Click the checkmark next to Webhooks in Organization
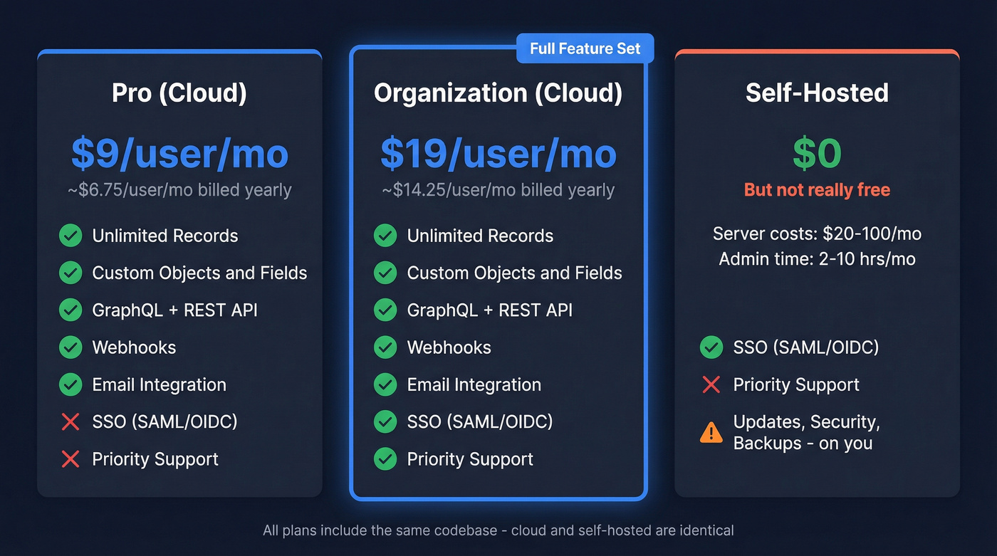Image resolution: width=997 pixels, height=556 pixels. point(385,347)
